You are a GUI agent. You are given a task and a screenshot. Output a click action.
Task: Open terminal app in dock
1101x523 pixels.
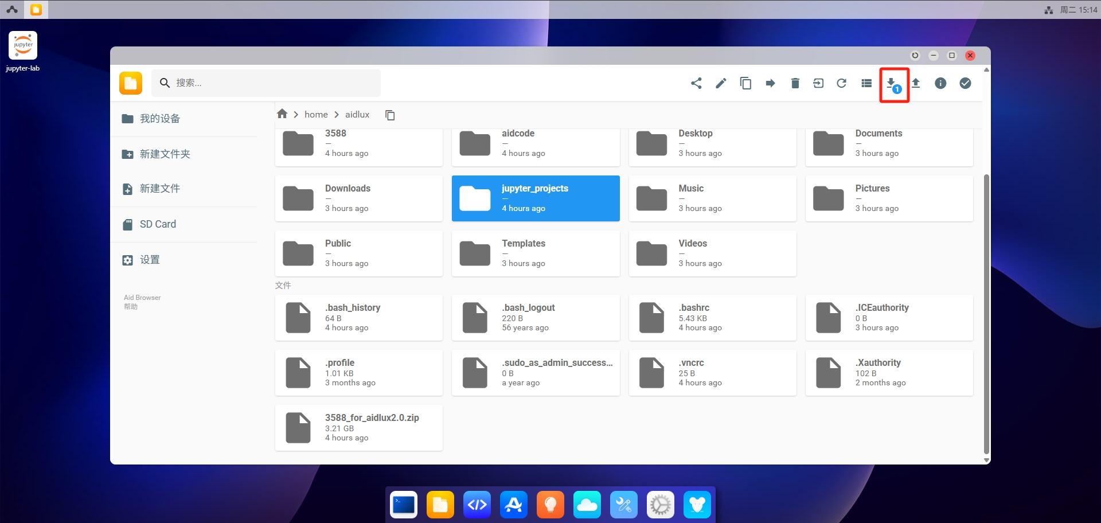pos(404,505)
